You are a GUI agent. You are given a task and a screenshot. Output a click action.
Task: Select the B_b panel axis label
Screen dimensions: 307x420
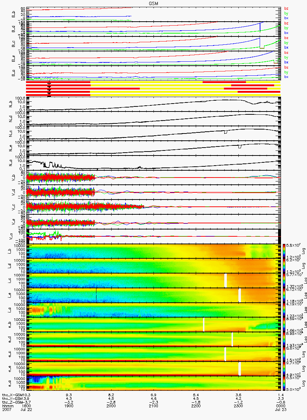tap(13, 14)
